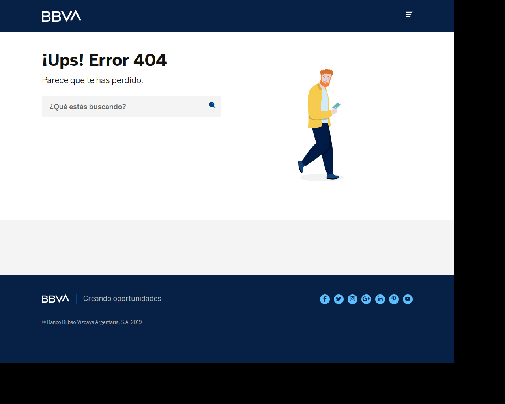Open the BBVA Instagram icon
Viewport: 505px width, 404px height.
tap(352, 299)
